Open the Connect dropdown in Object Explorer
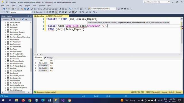184x103 pixels. [5, 19]
